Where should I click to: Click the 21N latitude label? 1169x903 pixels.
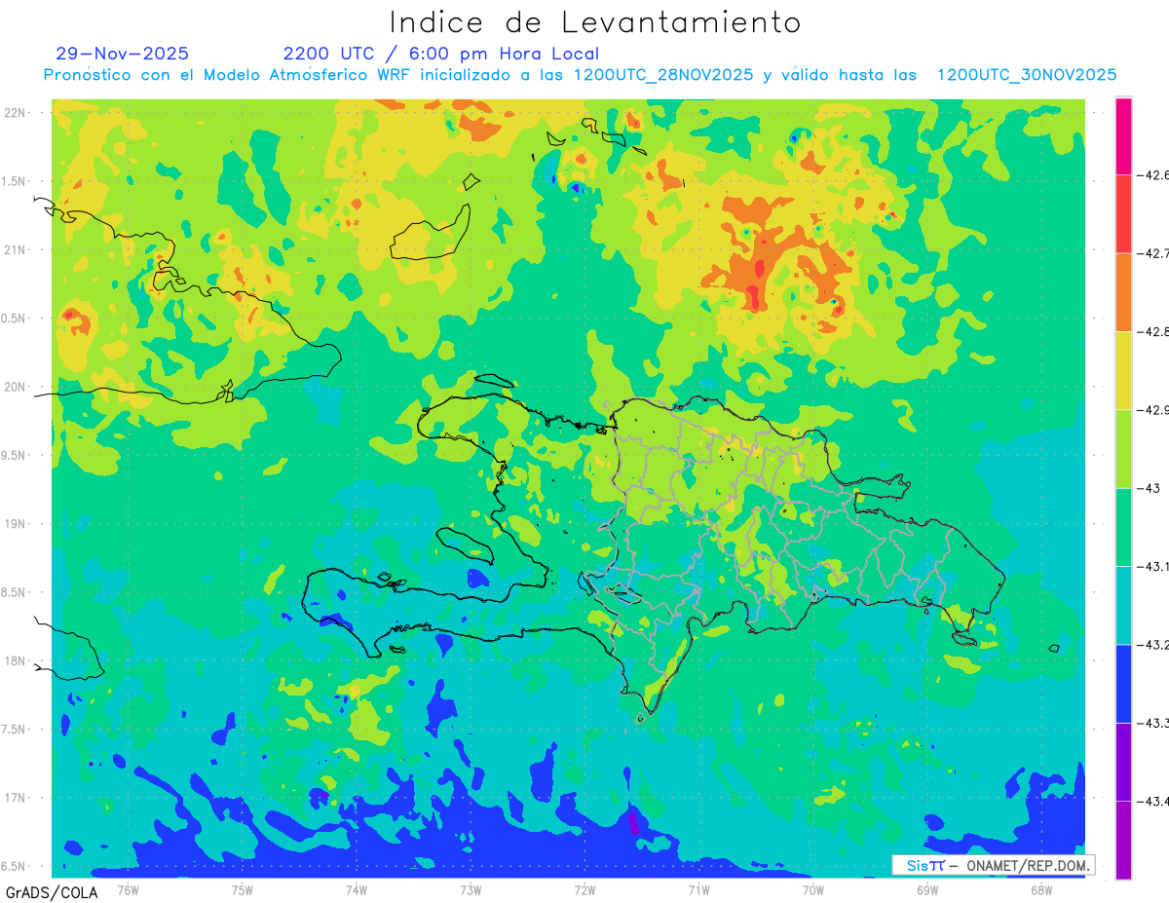[x=16, y=249]
